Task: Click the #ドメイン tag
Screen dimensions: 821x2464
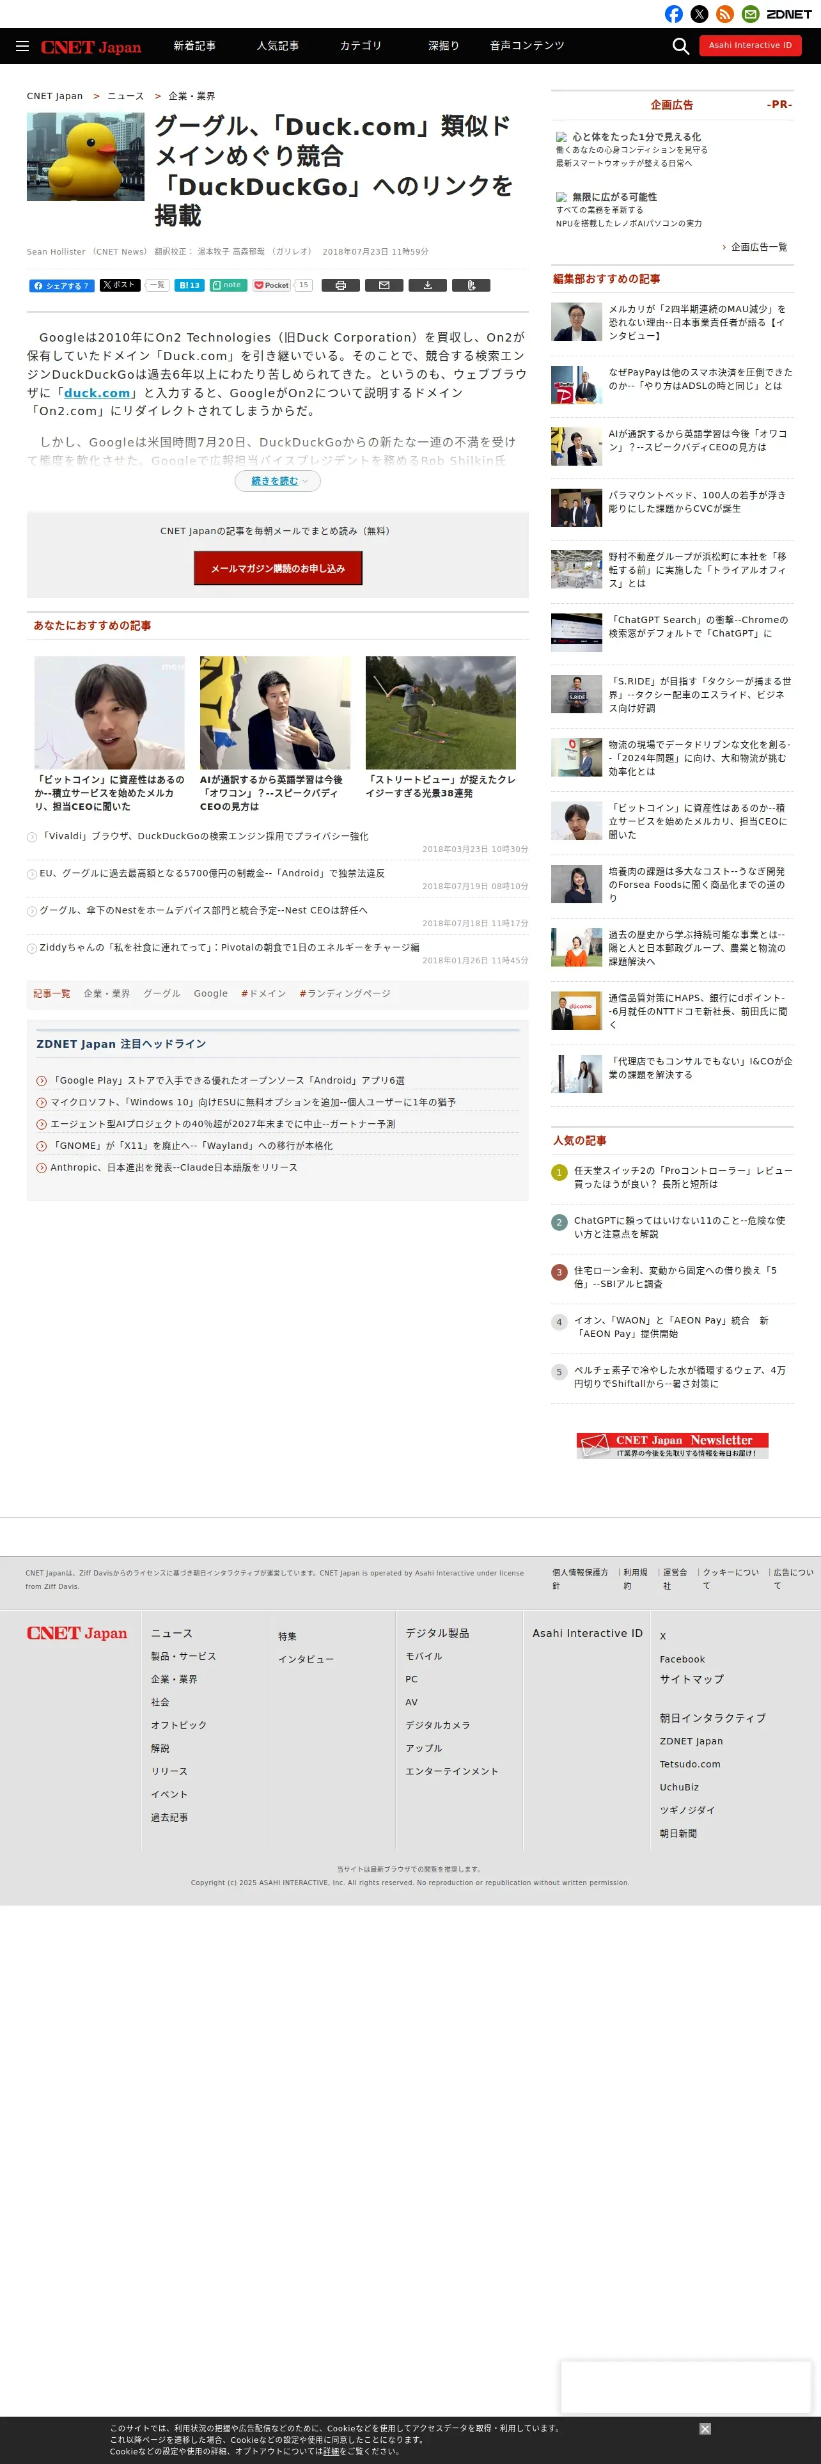Action: coord(263,994)
